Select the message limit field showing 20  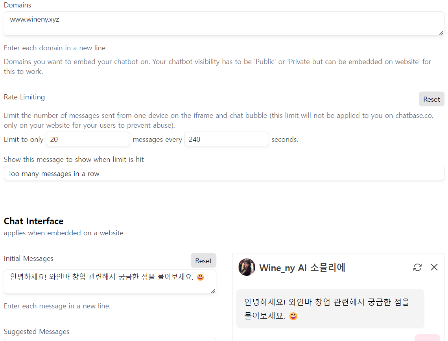[88, 139]
